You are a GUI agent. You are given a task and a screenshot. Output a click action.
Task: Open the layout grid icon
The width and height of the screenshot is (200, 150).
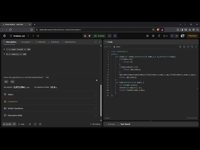tap(147, 36)
